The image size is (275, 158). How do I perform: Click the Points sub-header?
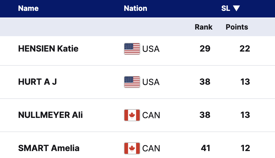point(237,27)
